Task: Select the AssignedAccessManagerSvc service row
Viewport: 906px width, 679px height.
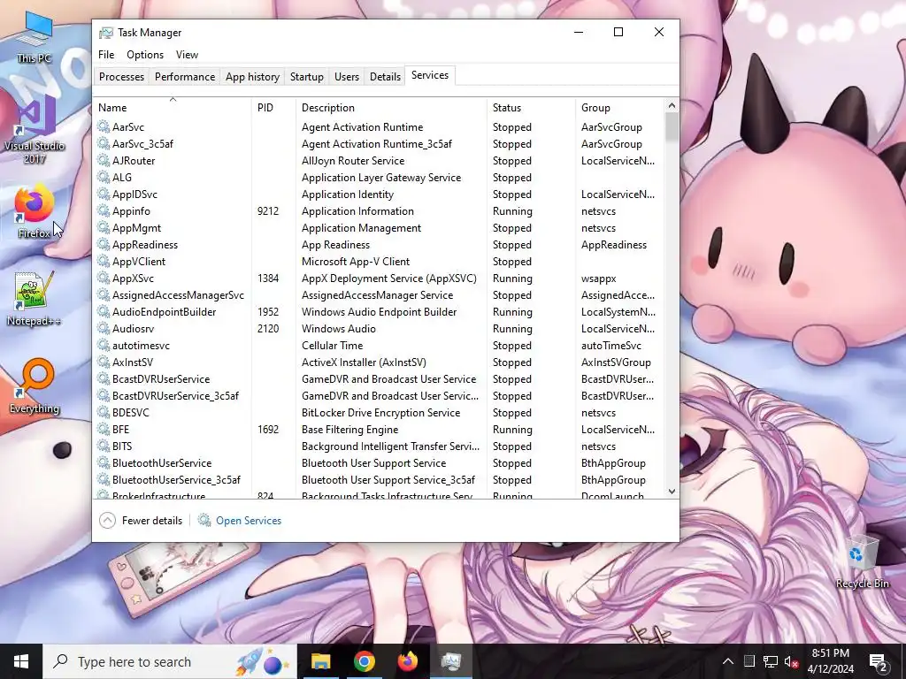Action: [379, 295]
